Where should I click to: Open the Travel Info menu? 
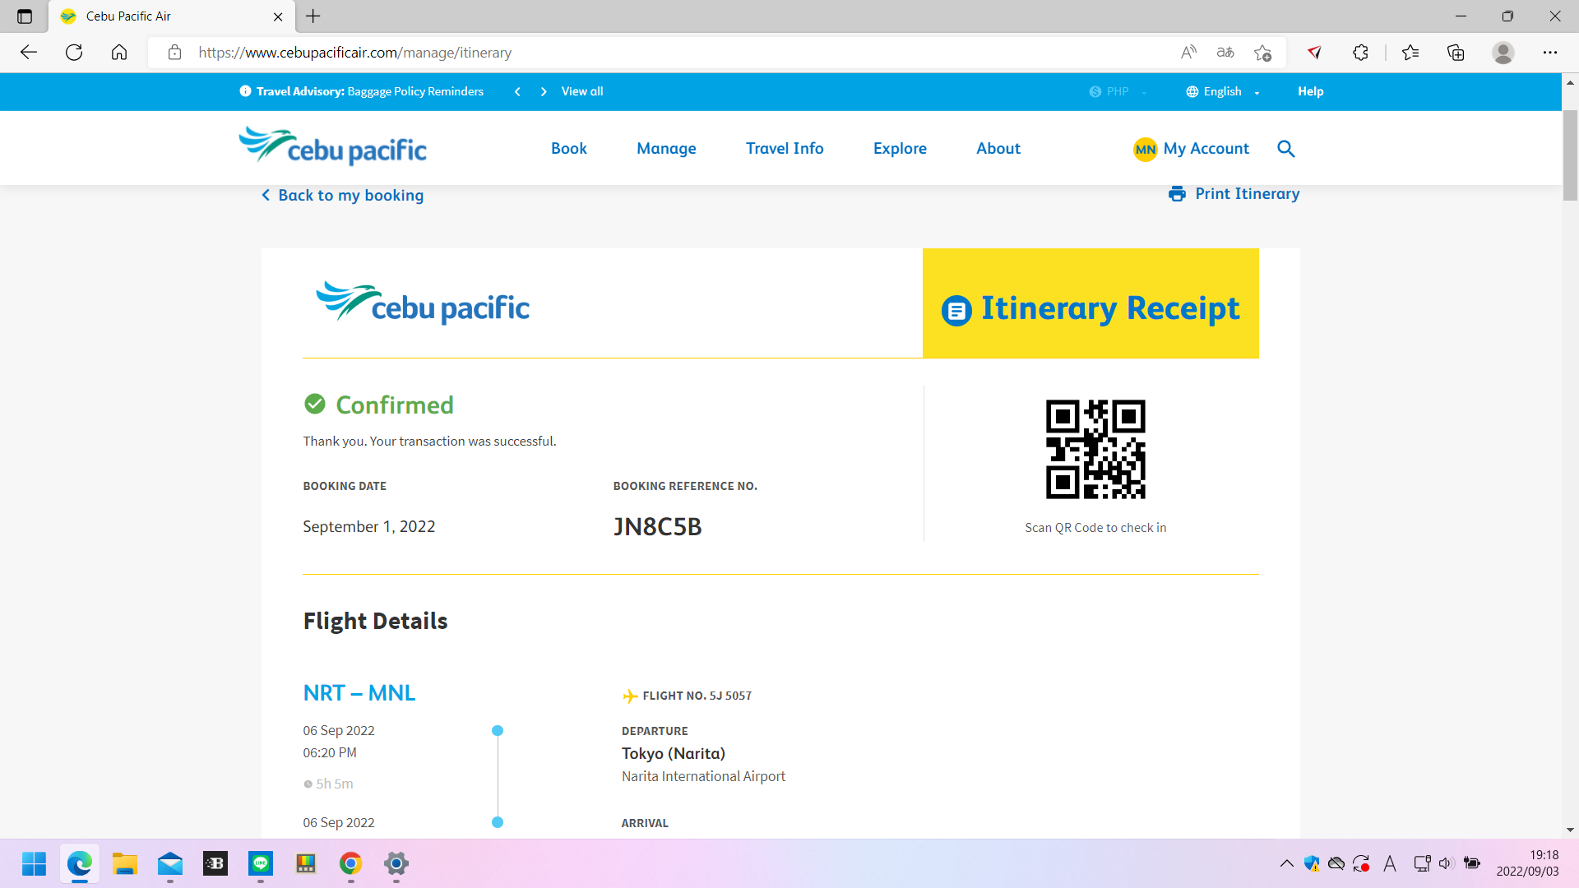coord(785,148)
